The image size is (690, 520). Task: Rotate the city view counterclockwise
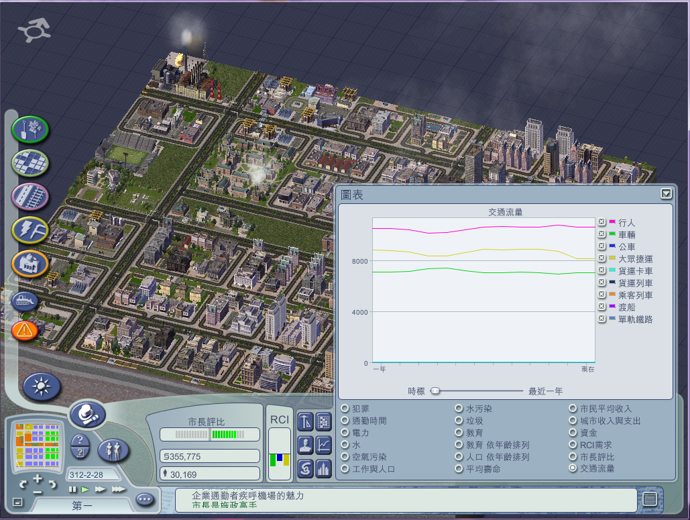[23, 484]
